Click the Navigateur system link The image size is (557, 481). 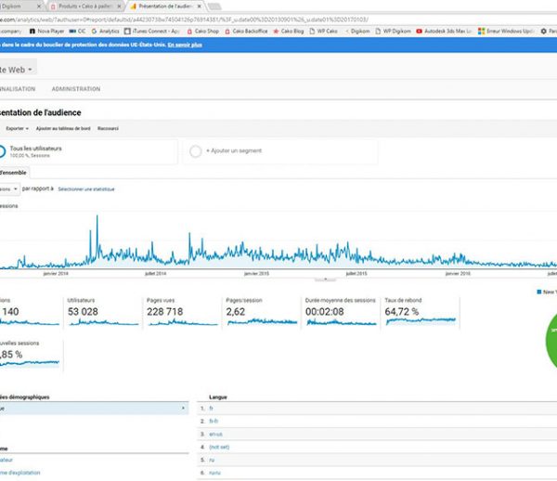[6, 460]
